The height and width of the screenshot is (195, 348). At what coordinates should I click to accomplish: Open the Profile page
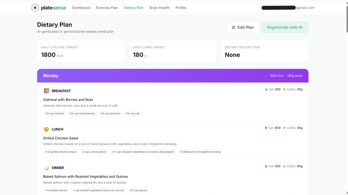pyautogui.click(x=181, y=8)
